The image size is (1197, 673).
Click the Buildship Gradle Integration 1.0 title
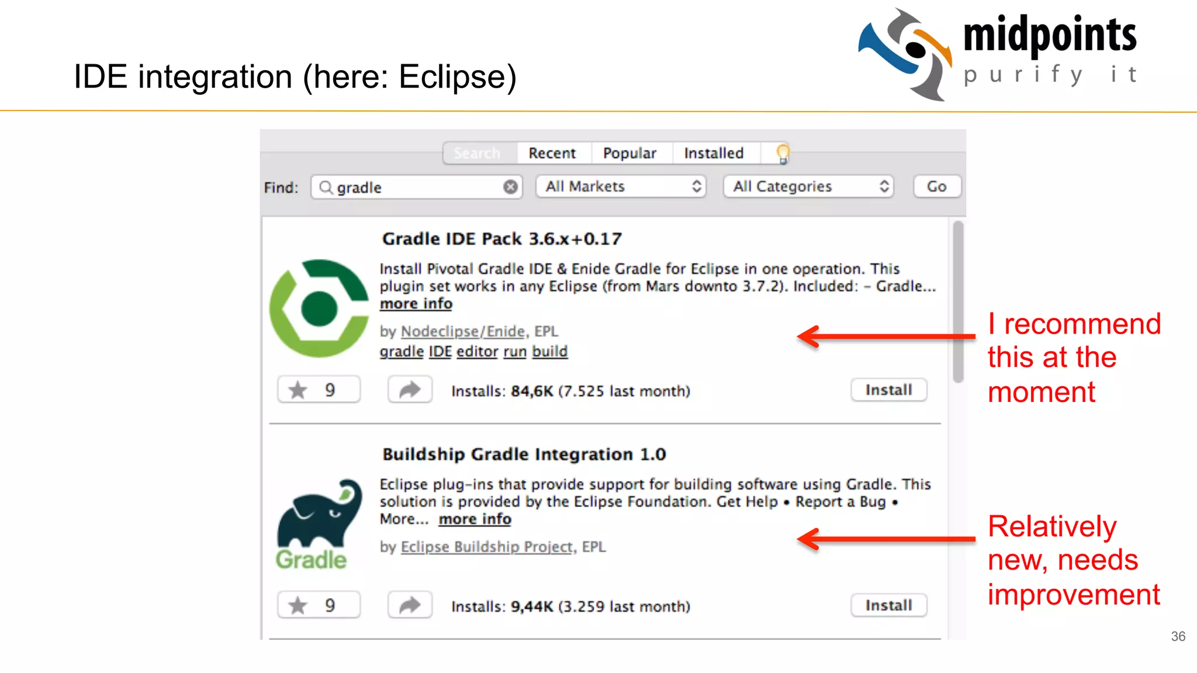tap(524, 455)
